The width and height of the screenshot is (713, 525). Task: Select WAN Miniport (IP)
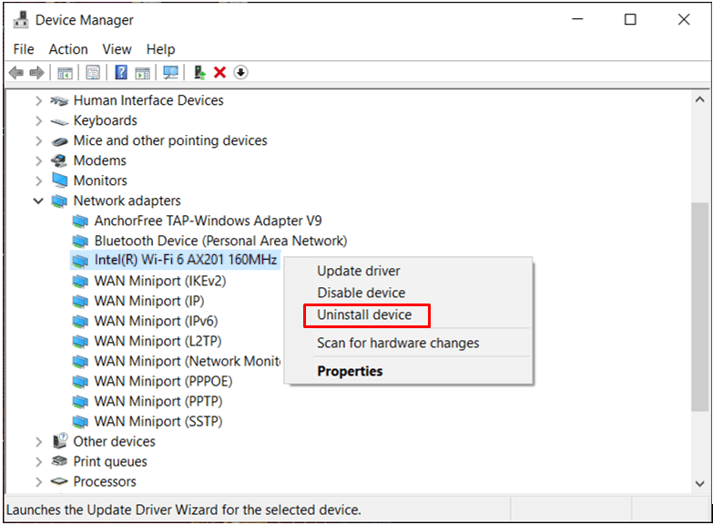click(x=149, y=301)
